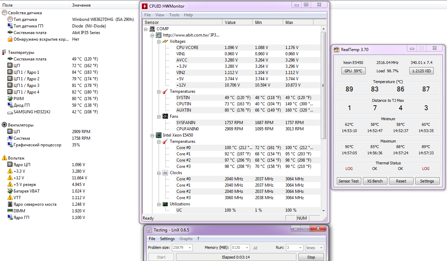The width and height of the screenshot is (447, 261).
Task: Click the Батарея VBAT battery icon
Action: (10, 191)
